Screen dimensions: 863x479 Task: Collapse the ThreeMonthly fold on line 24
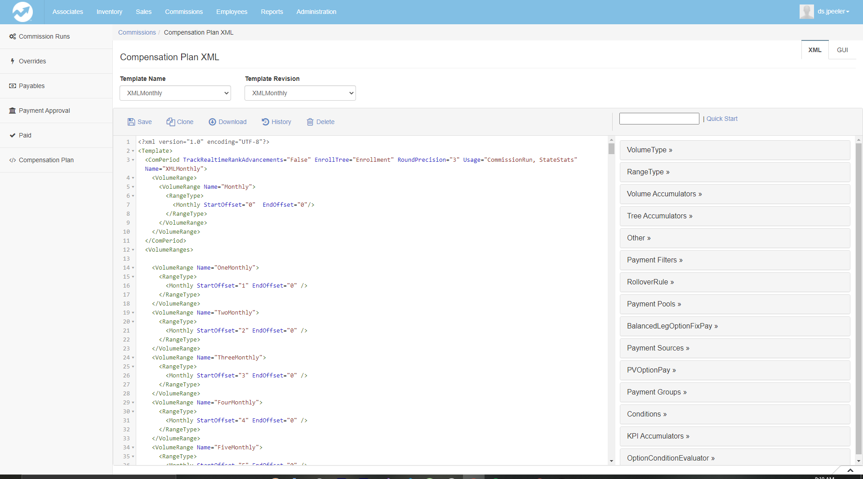coord(133,358)
